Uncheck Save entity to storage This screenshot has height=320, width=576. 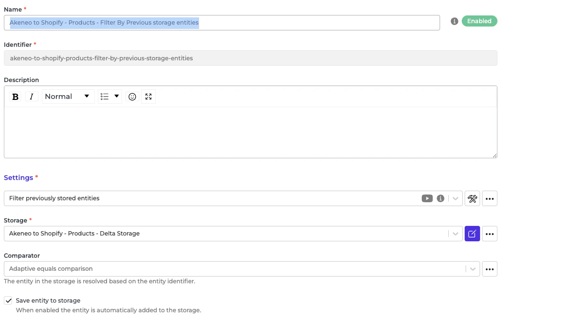pyautogui.click(x=8, y=301)
